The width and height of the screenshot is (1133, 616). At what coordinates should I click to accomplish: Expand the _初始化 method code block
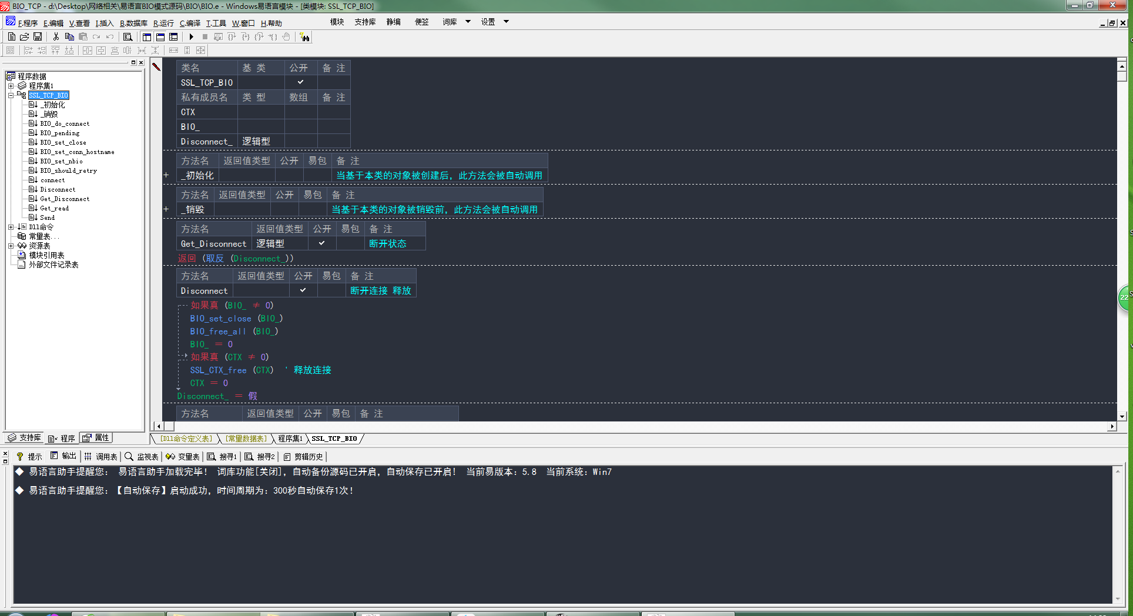166,175
